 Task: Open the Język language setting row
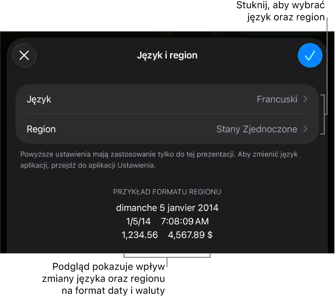tap(167, 99)
